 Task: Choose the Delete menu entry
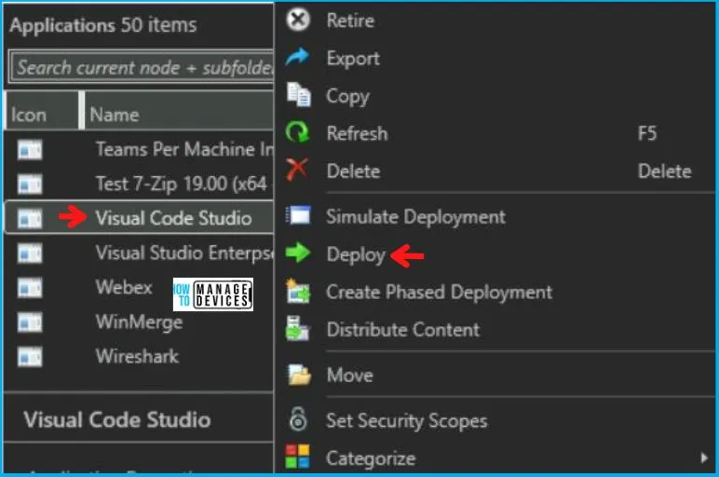pos(495,170)
